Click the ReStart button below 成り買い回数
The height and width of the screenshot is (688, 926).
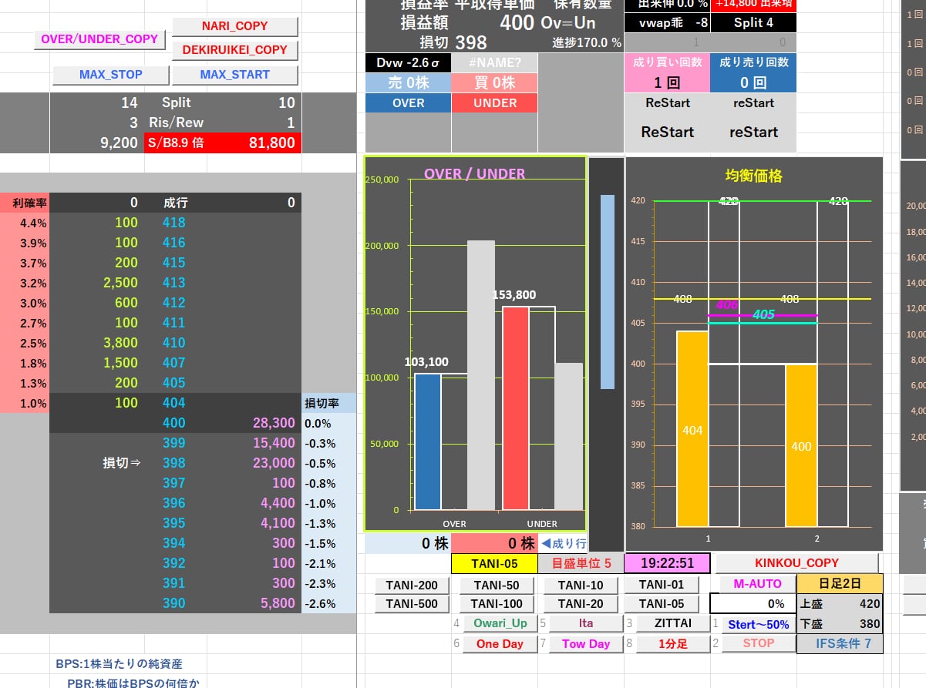(667, 132)
